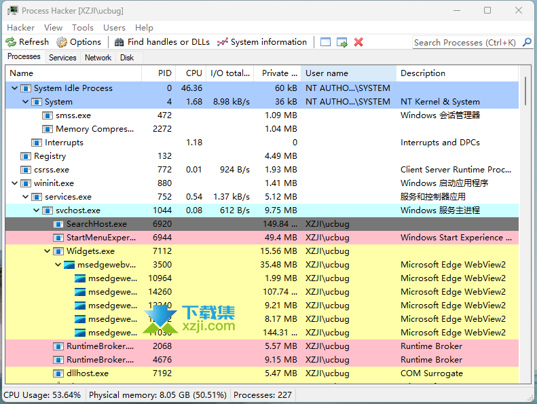Click the vertical scrollbar thumb
This screenshot has height=404, width=537.
click(x=525, y=91)
